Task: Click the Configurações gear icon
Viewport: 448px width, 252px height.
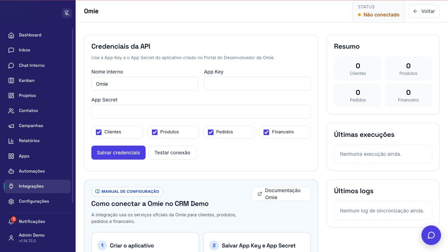Action: click(x=11, y=201)
